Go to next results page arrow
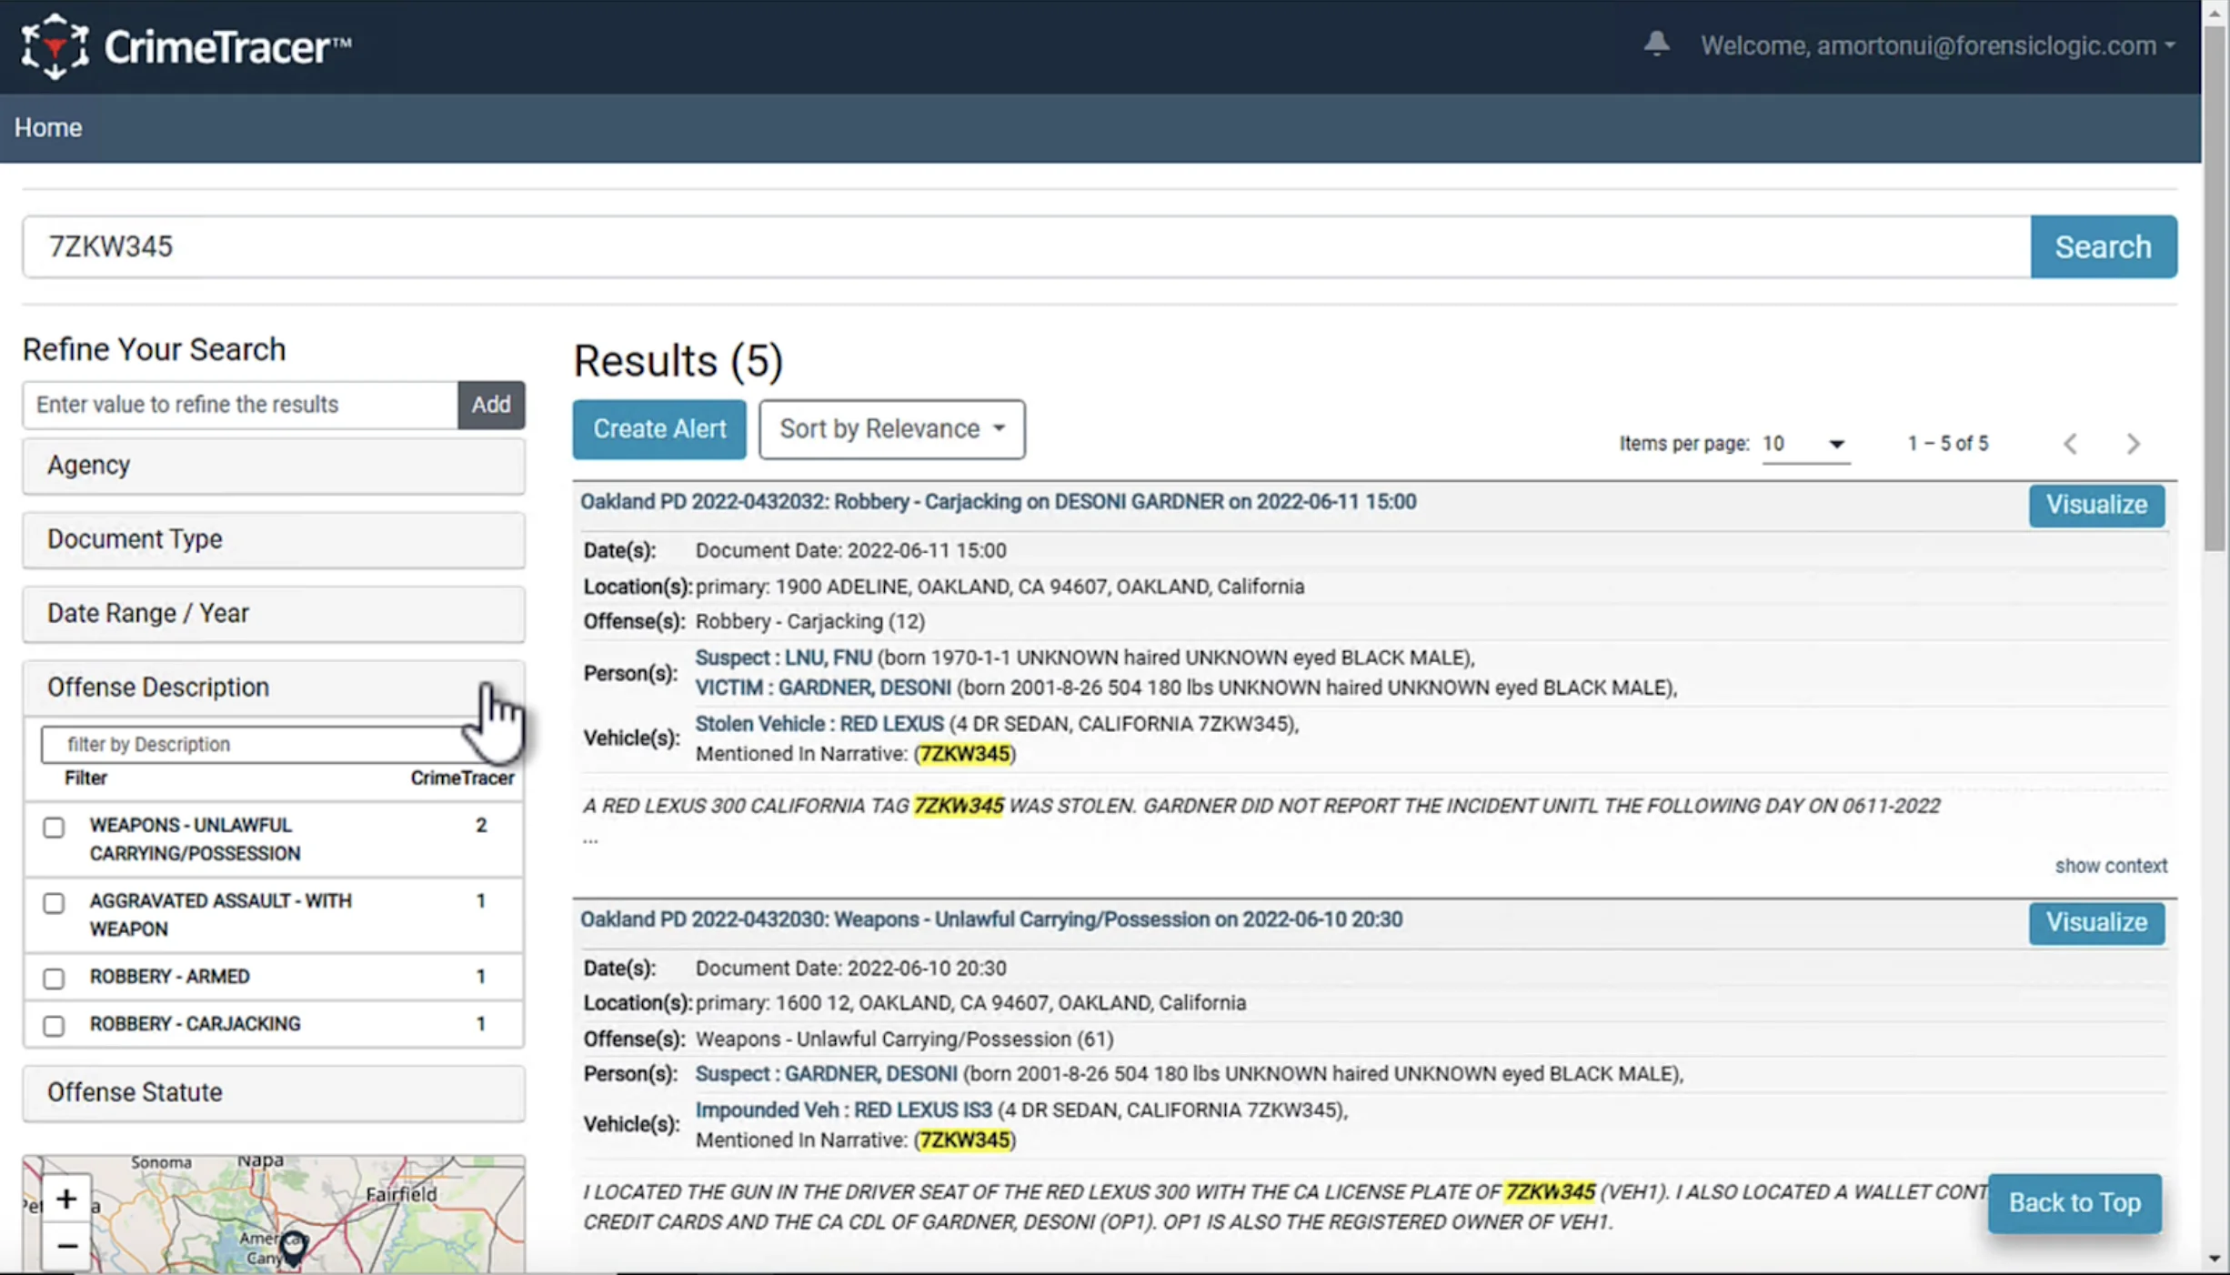Screen dimensions: 2230x1275 [x=2134, y=444]
